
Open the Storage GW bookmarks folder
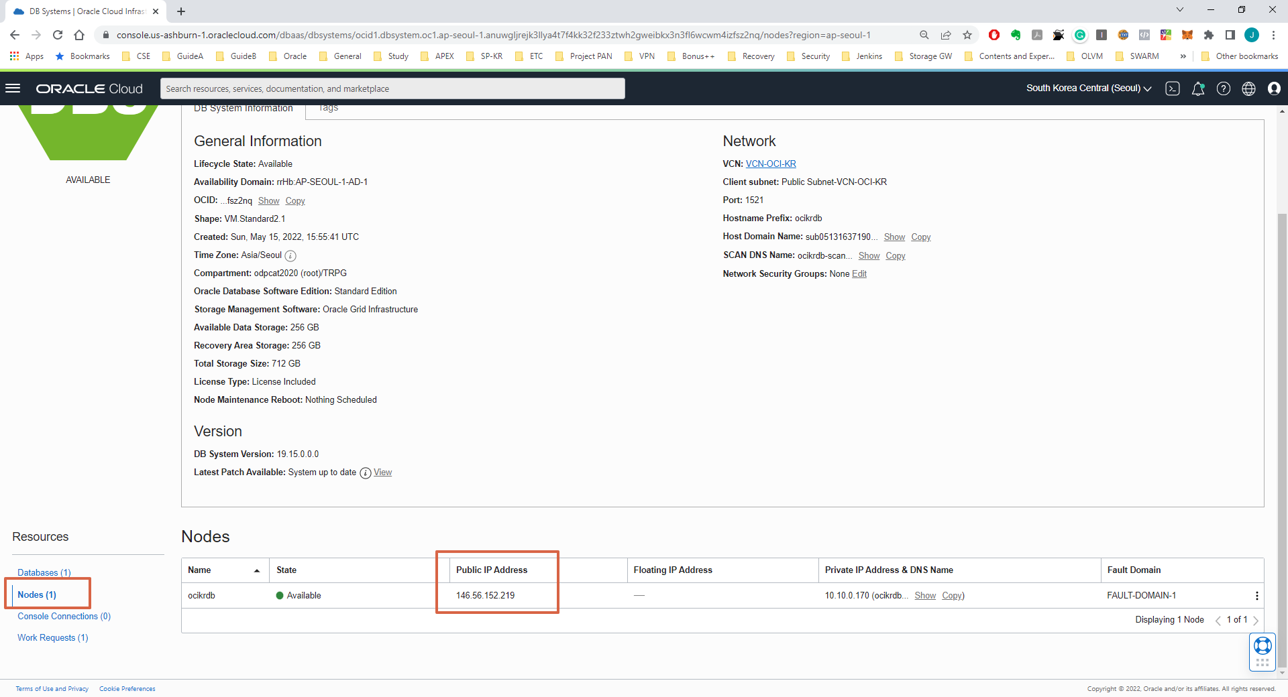point(923,56)
